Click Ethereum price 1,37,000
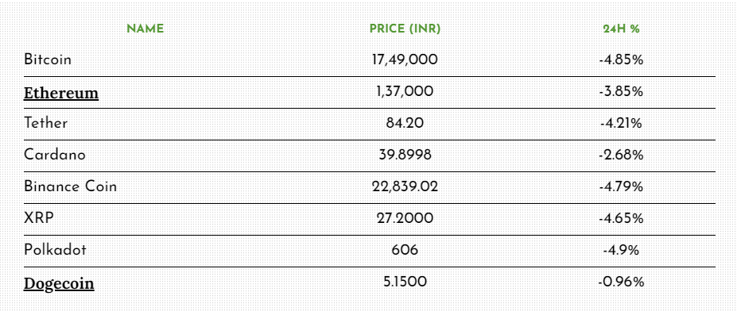737x311 pixels. pyautogui.click(x=405, y=91)
